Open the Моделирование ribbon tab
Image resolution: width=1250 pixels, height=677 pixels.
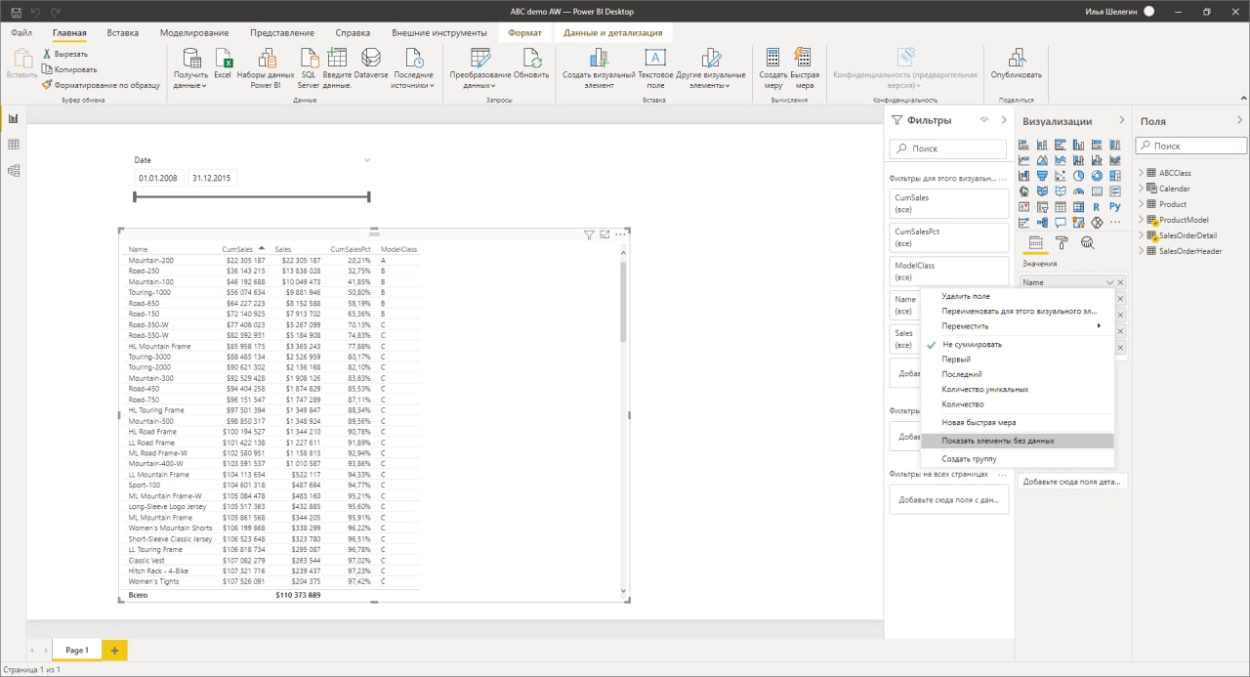click(194, 33)
